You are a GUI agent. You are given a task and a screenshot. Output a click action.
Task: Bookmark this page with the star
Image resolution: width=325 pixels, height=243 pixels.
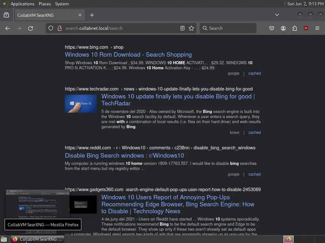click(x=191, y=28)
